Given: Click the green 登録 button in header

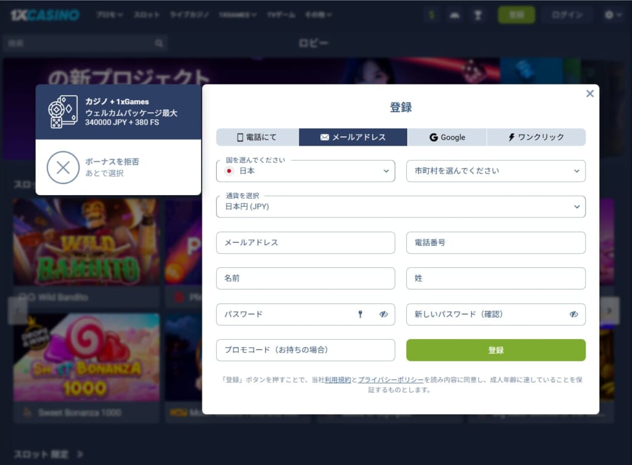Looking at the screenshot, I should point(517,15).
